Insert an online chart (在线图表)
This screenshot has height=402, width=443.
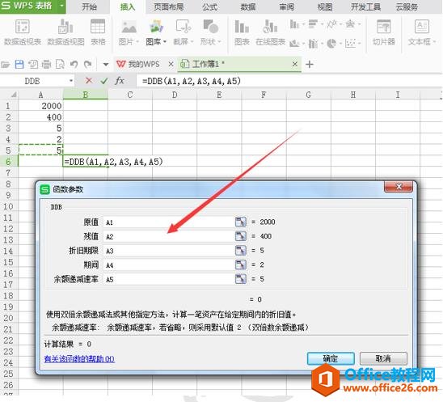tap(270, 32)
